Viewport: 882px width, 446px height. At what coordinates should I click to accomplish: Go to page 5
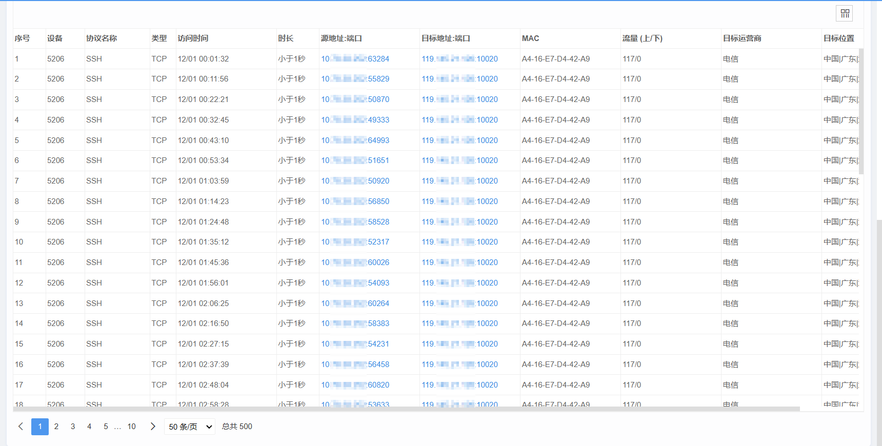click(x=106, y=427)
